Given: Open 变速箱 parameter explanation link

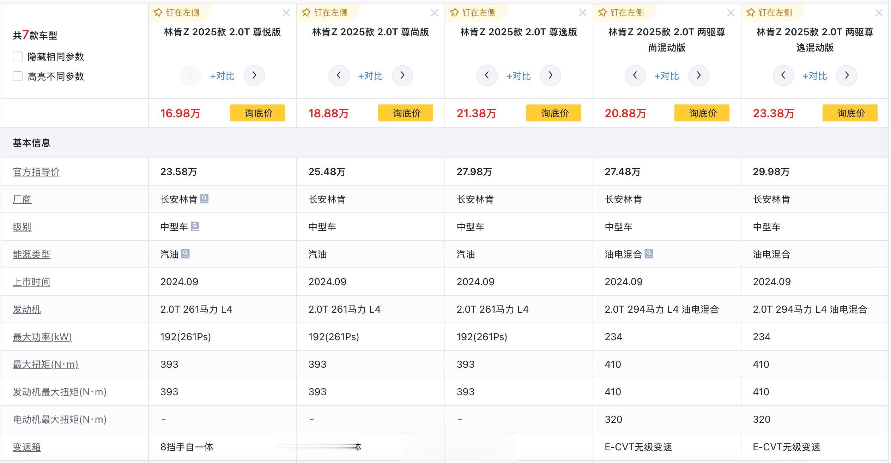Looking at the screenshot, I should [x=27, y=447].
